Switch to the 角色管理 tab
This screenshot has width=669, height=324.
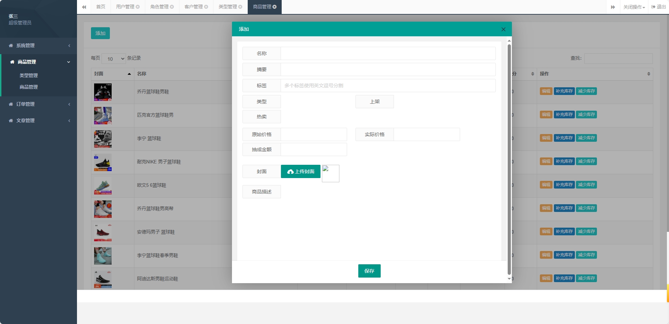click(x=160, y=7)
